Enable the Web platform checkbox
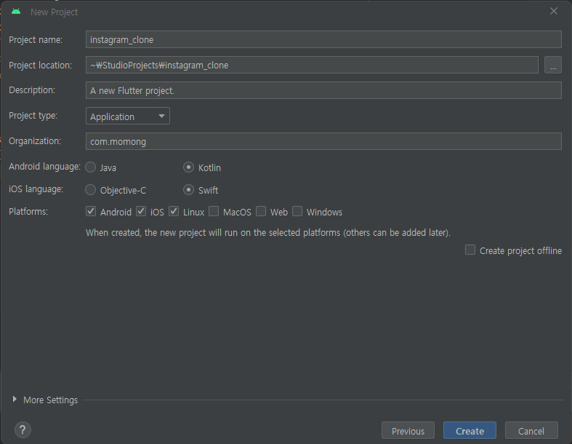This screenshot has width=572, height=444. tap(261, 211)
